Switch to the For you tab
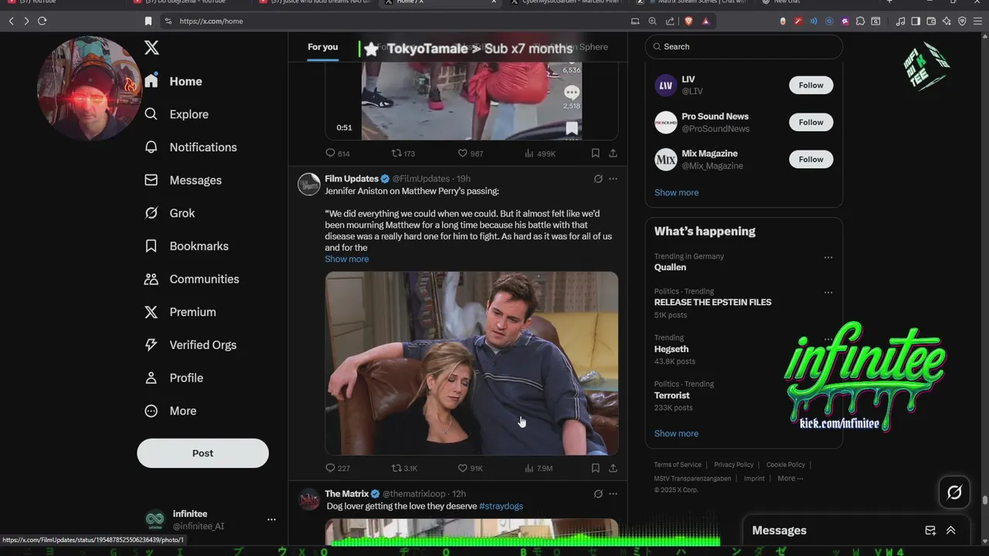This screenshot has height=556, width=989. (x=323, y=47)
